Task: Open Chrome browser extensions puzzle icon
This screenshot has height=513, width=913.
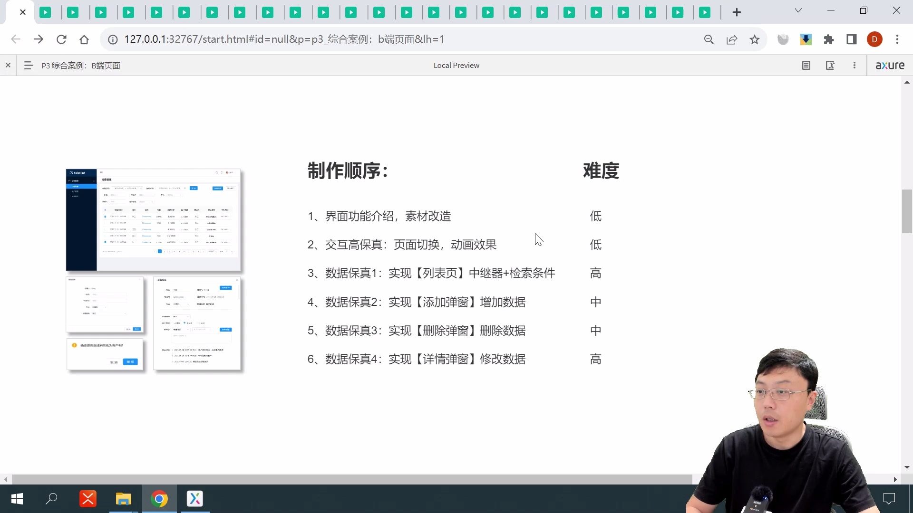Action: pos(829,39)
